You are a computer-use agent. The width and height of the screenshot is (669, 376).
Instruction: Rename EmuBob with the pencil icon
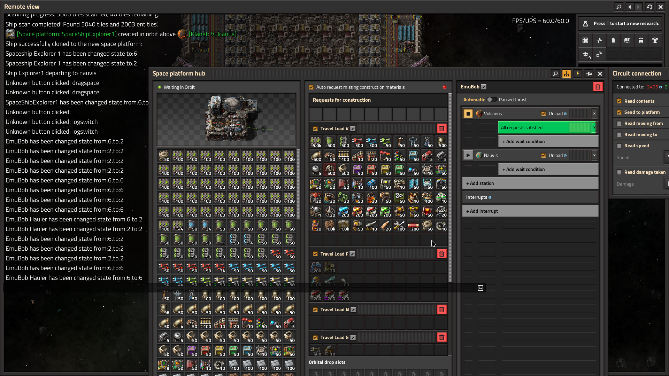484,87
